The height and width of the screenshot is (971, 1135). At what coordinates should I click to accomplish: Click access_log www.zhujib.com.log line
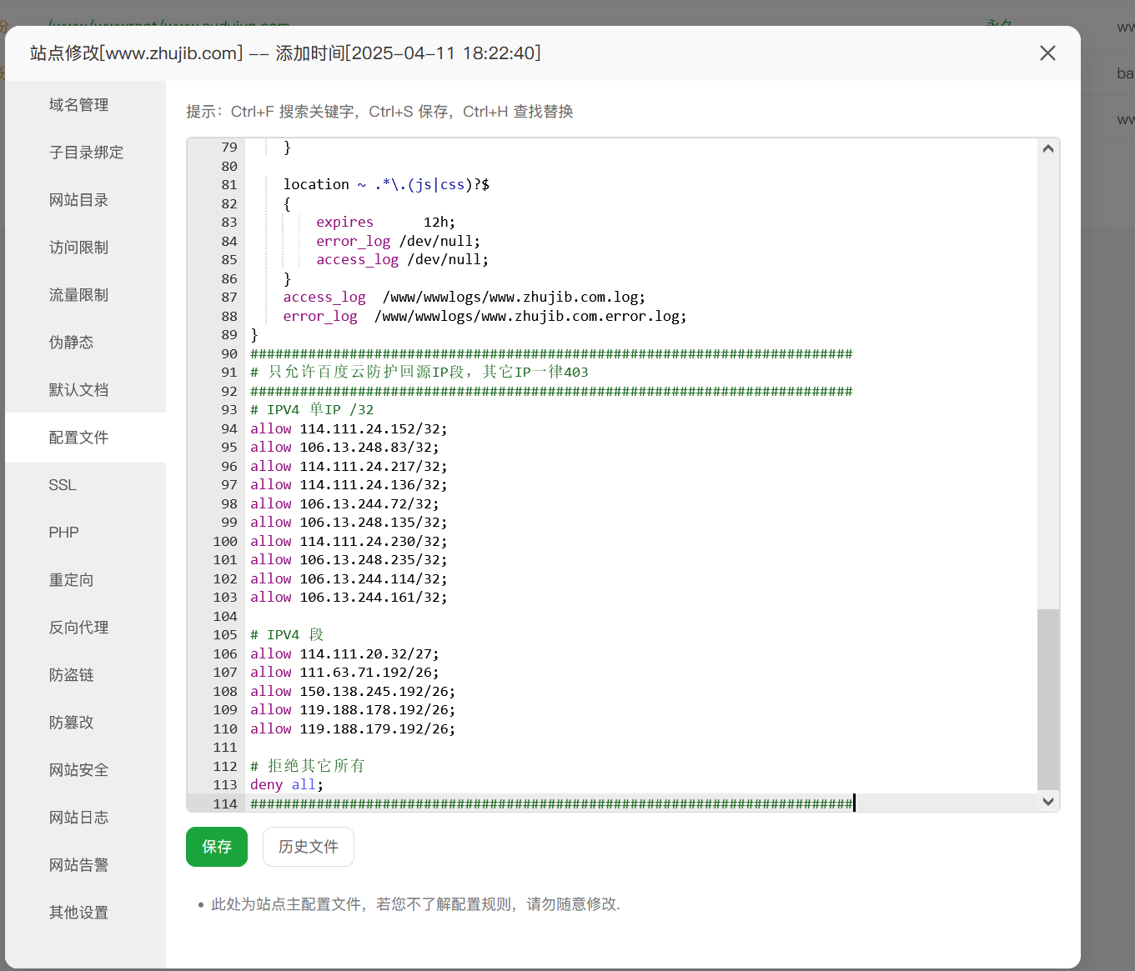point(465,298)
